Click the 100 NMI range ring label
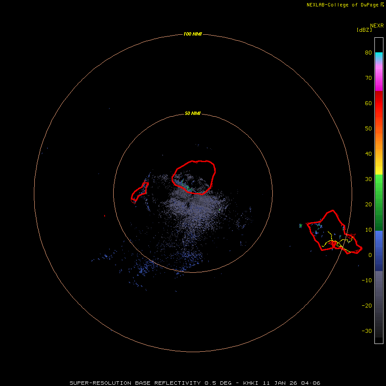Image resolution: width=386 pixels, height=386 pixels. click(193, 34)
